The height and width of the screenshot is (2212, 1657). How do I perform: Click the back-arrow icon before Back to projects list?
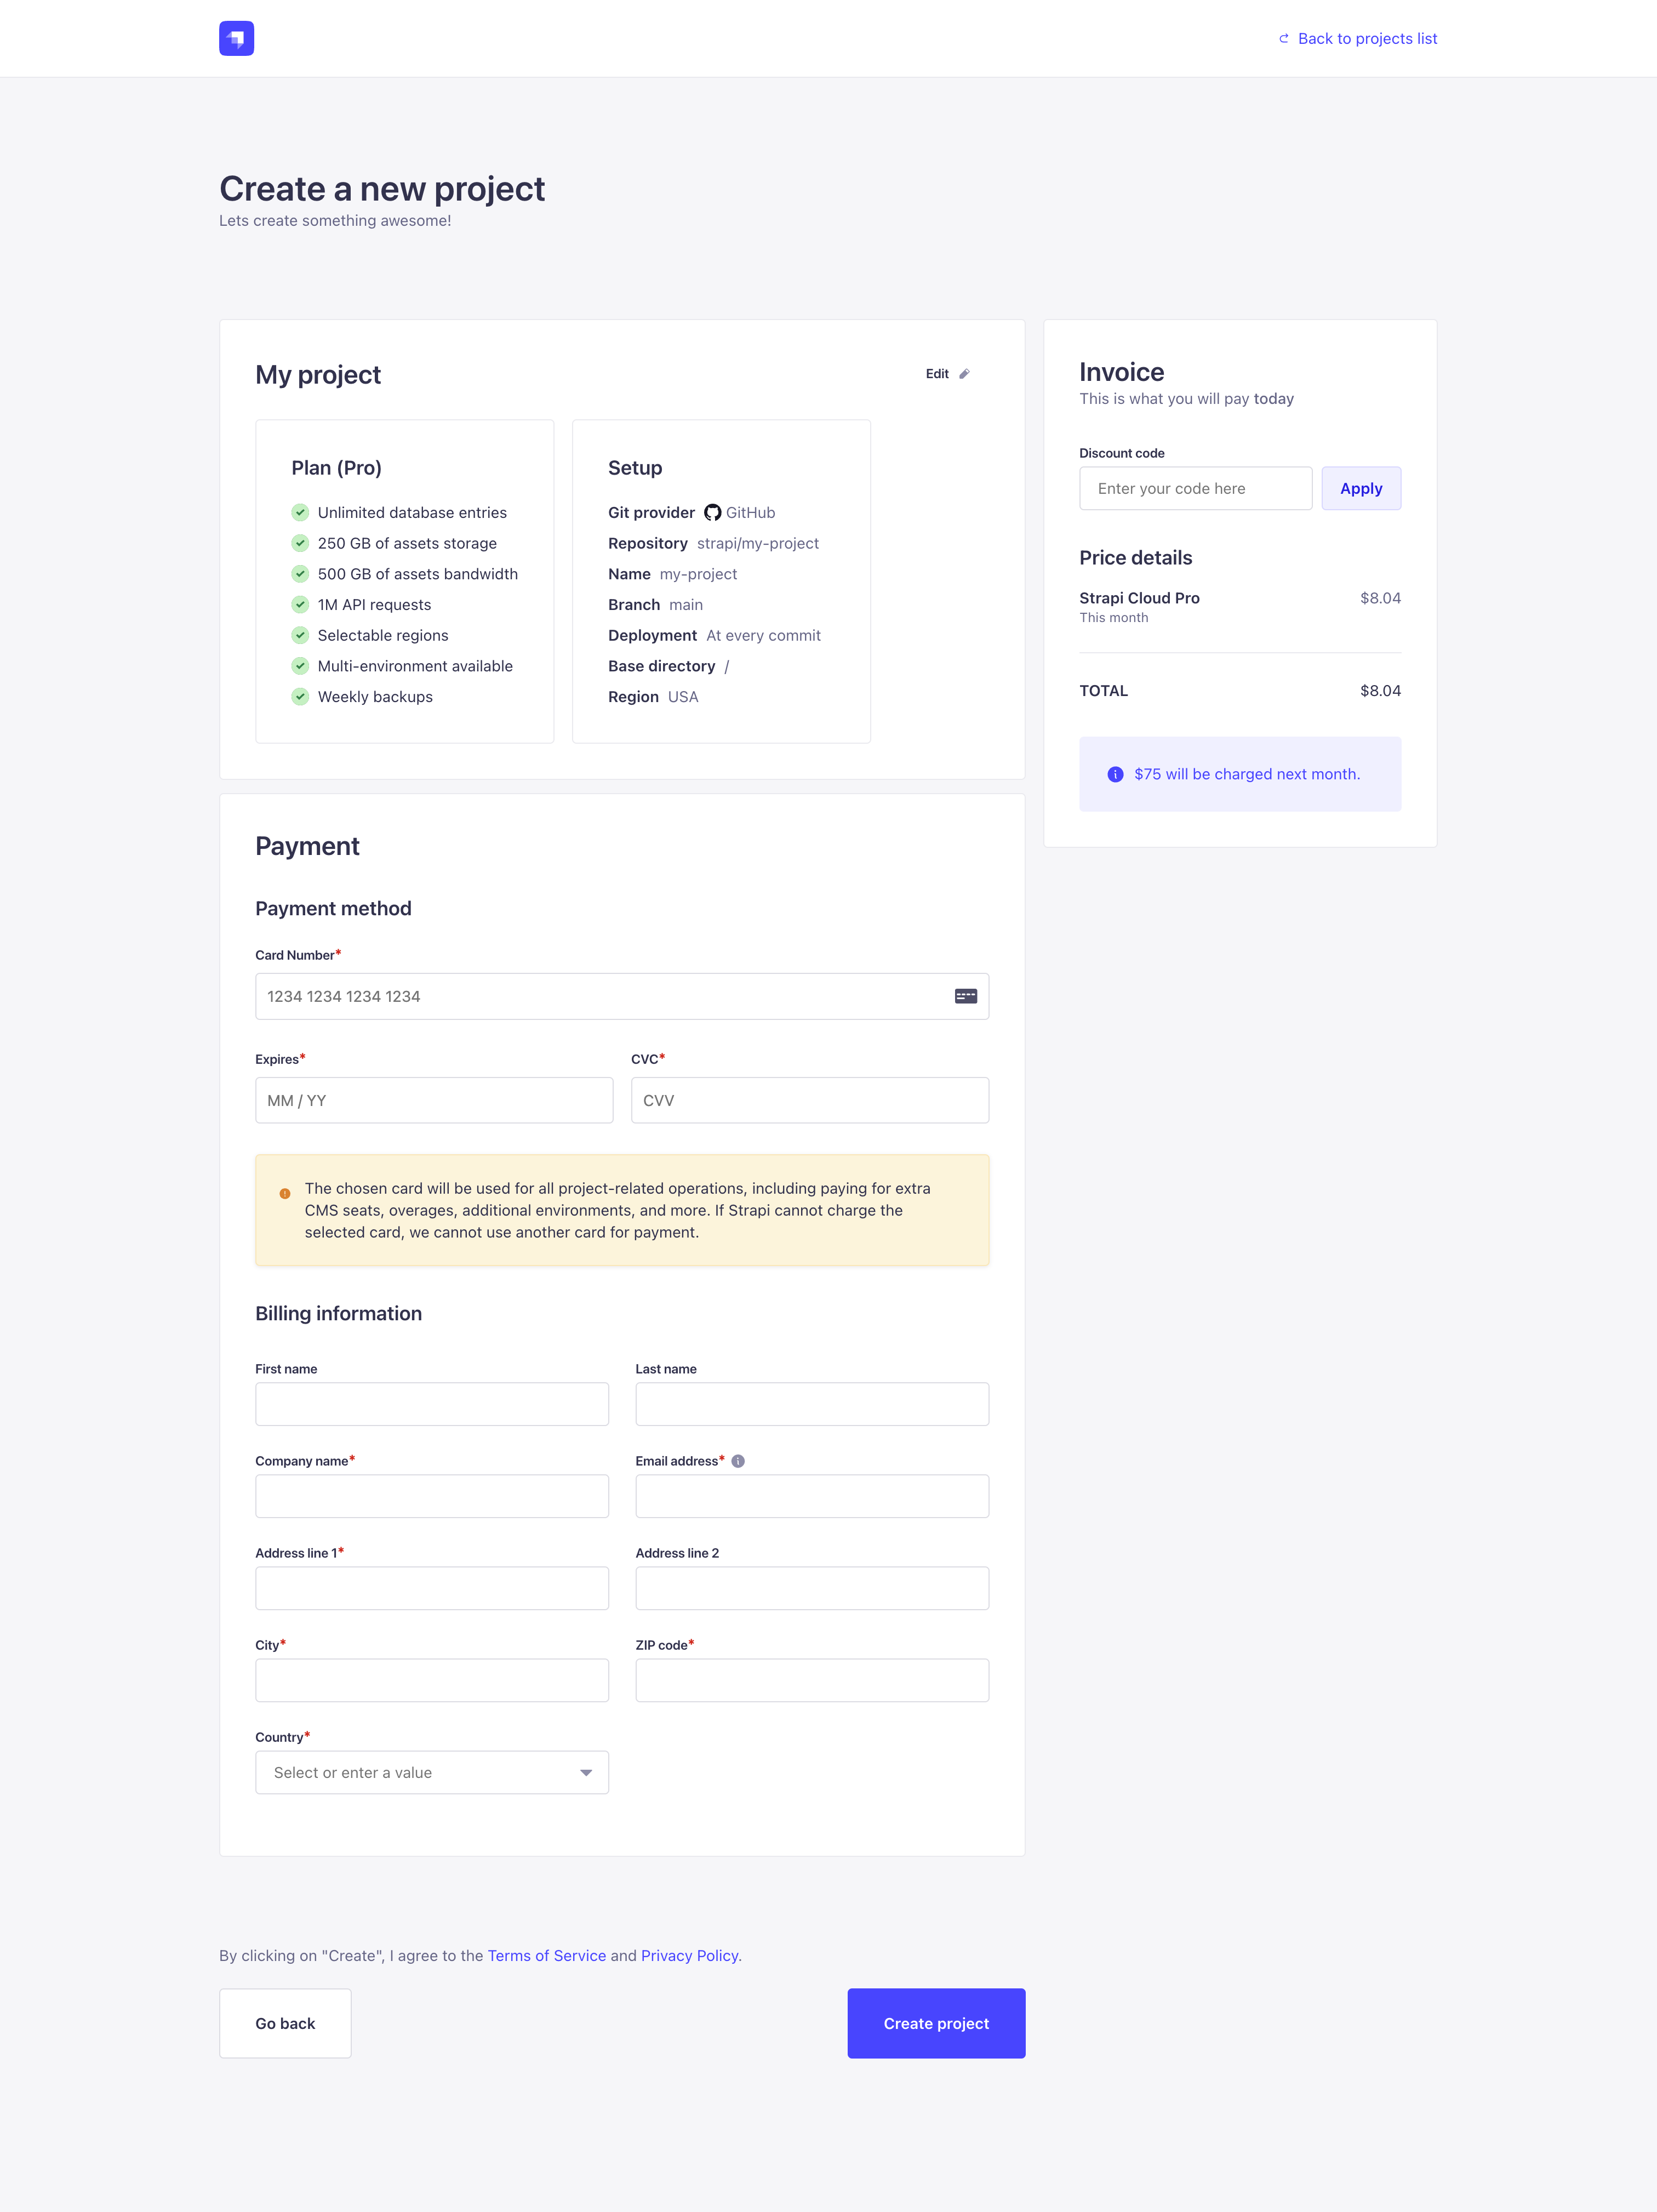1283,38
